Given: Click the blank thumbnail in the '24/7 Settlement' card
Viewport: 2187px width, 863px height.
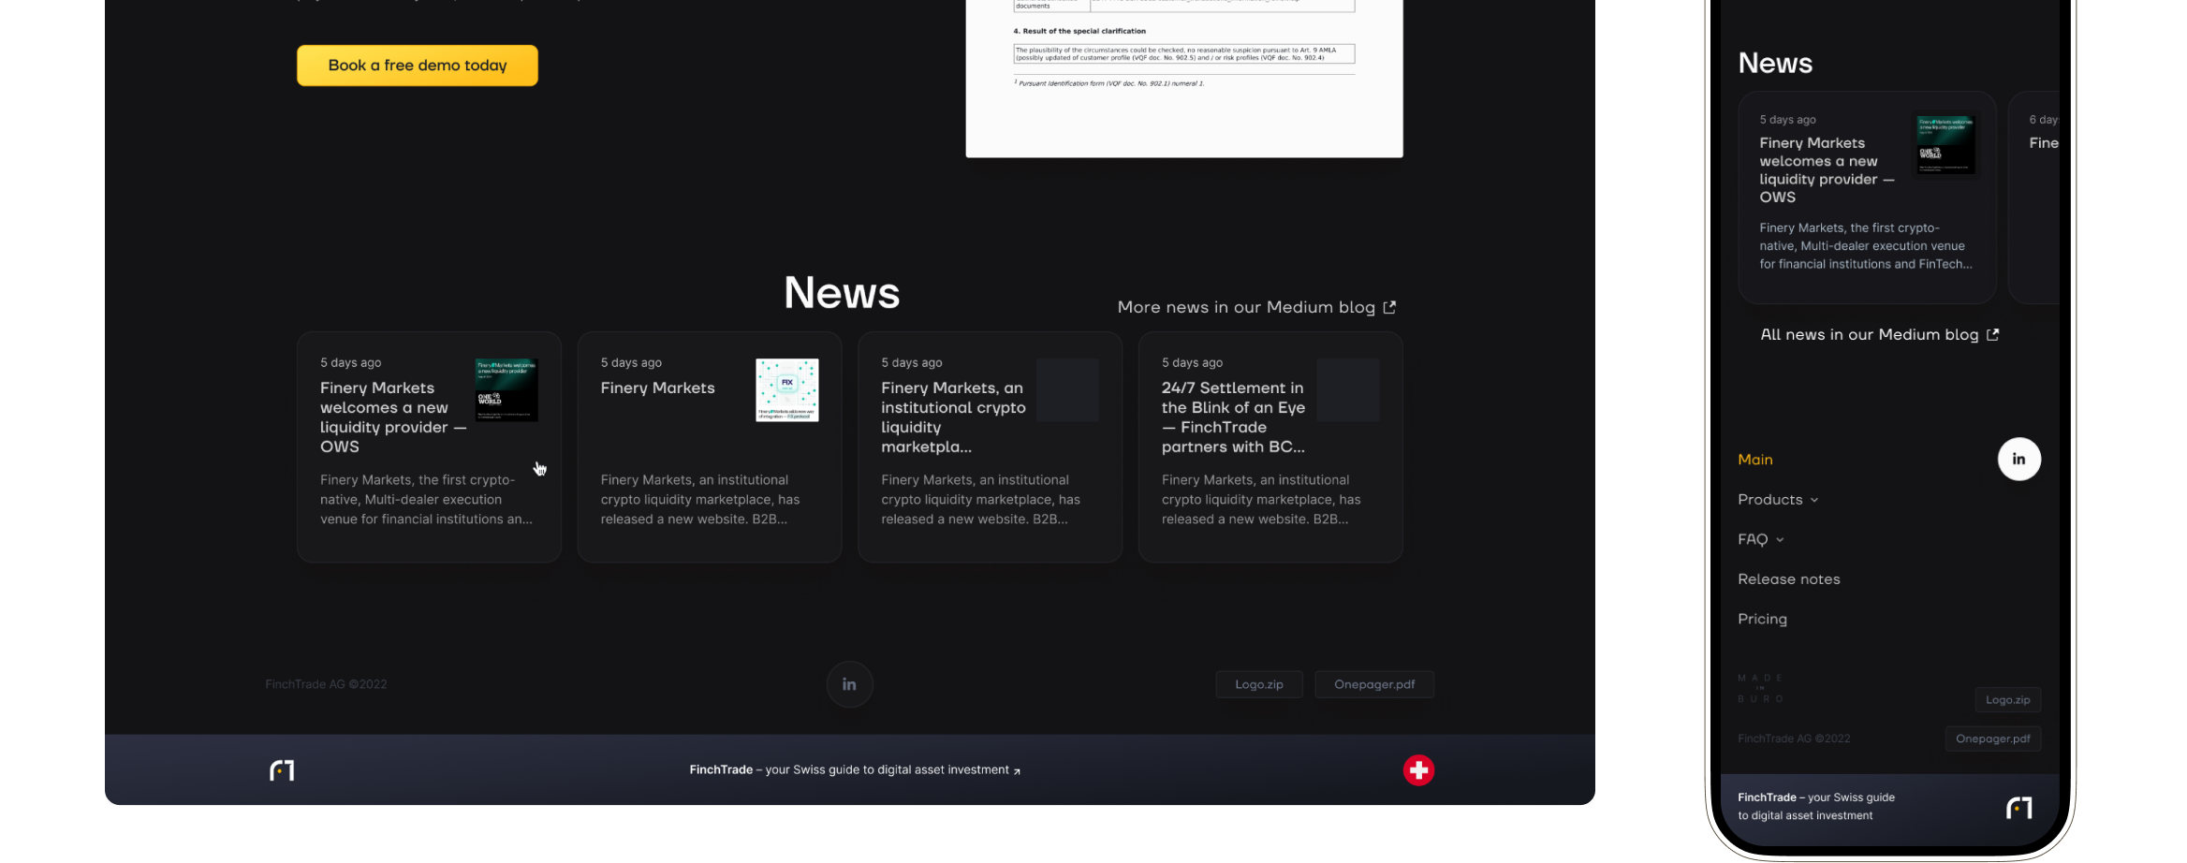Looking at the screenshot, I should click(x=1348, y=390).
